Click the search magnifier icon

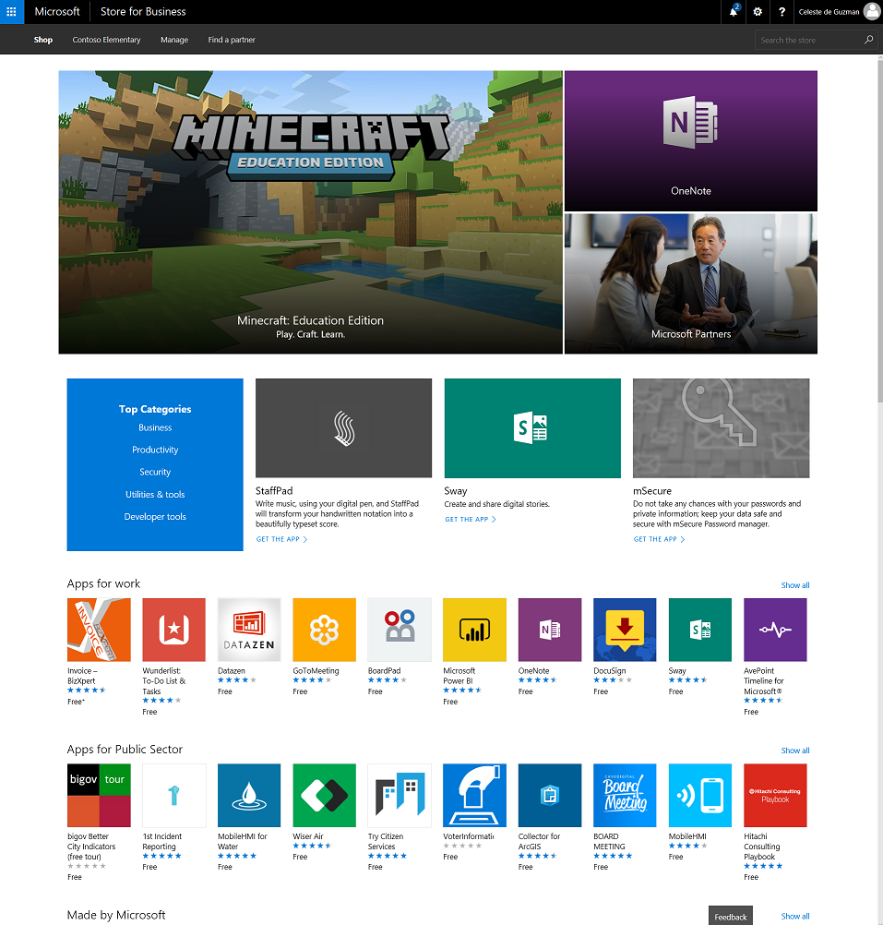click(868, 40)
